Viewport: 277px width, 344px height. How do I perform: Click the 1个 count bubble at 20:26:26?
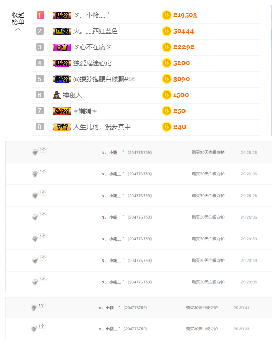43,149
